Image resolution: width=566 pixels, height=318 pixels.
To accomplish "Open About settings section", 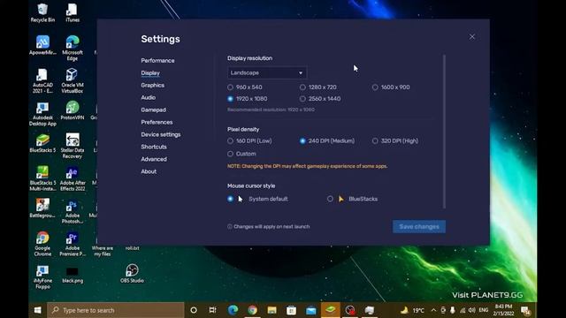I will (x=149, y=171).
